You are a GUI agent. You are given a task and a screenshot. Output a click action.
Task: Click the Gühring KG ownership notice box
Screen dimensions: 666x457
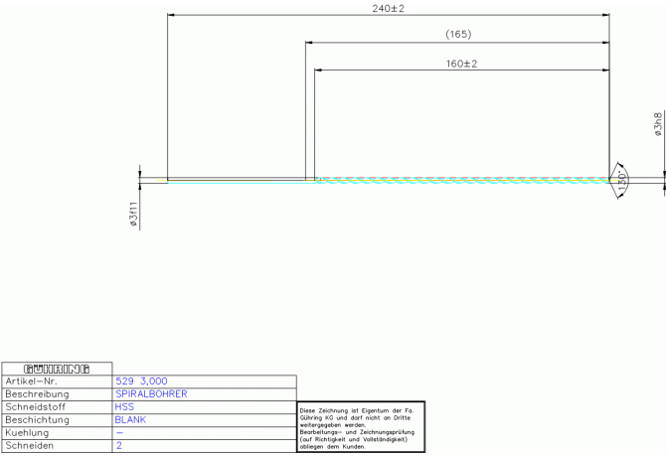point(361,427)
